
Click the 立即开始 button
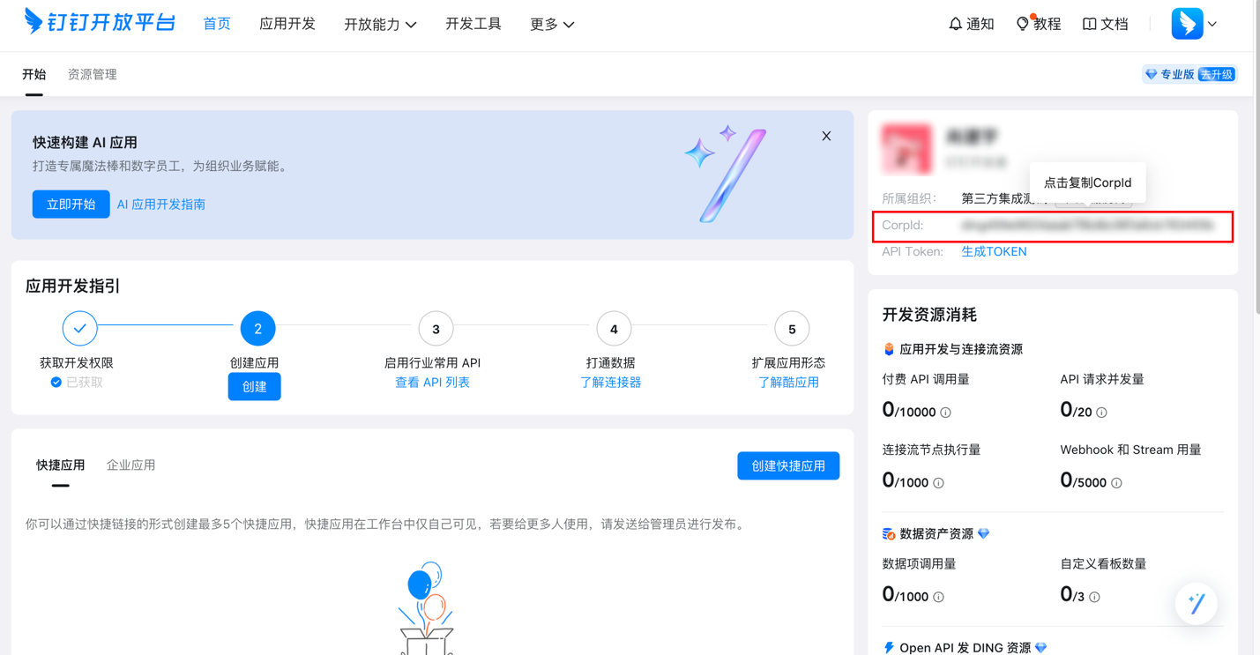coord(71,205)
